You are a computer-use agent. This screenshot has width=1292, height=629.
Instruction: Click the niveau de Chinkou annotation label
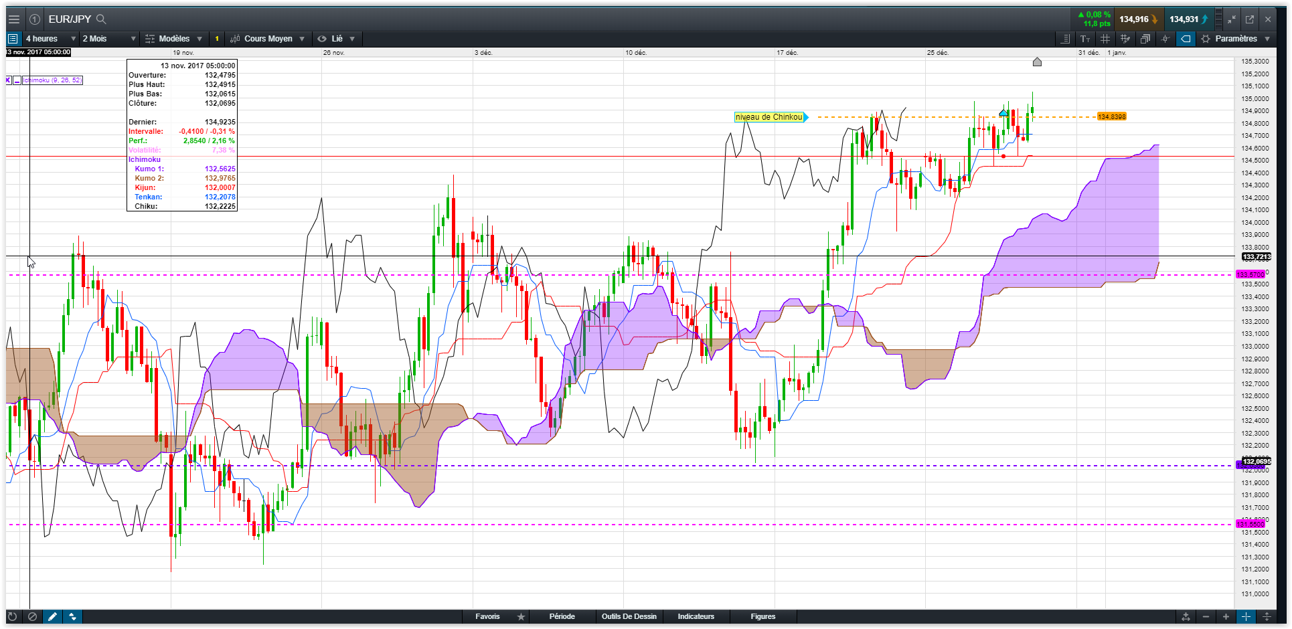tap(769, 117)
